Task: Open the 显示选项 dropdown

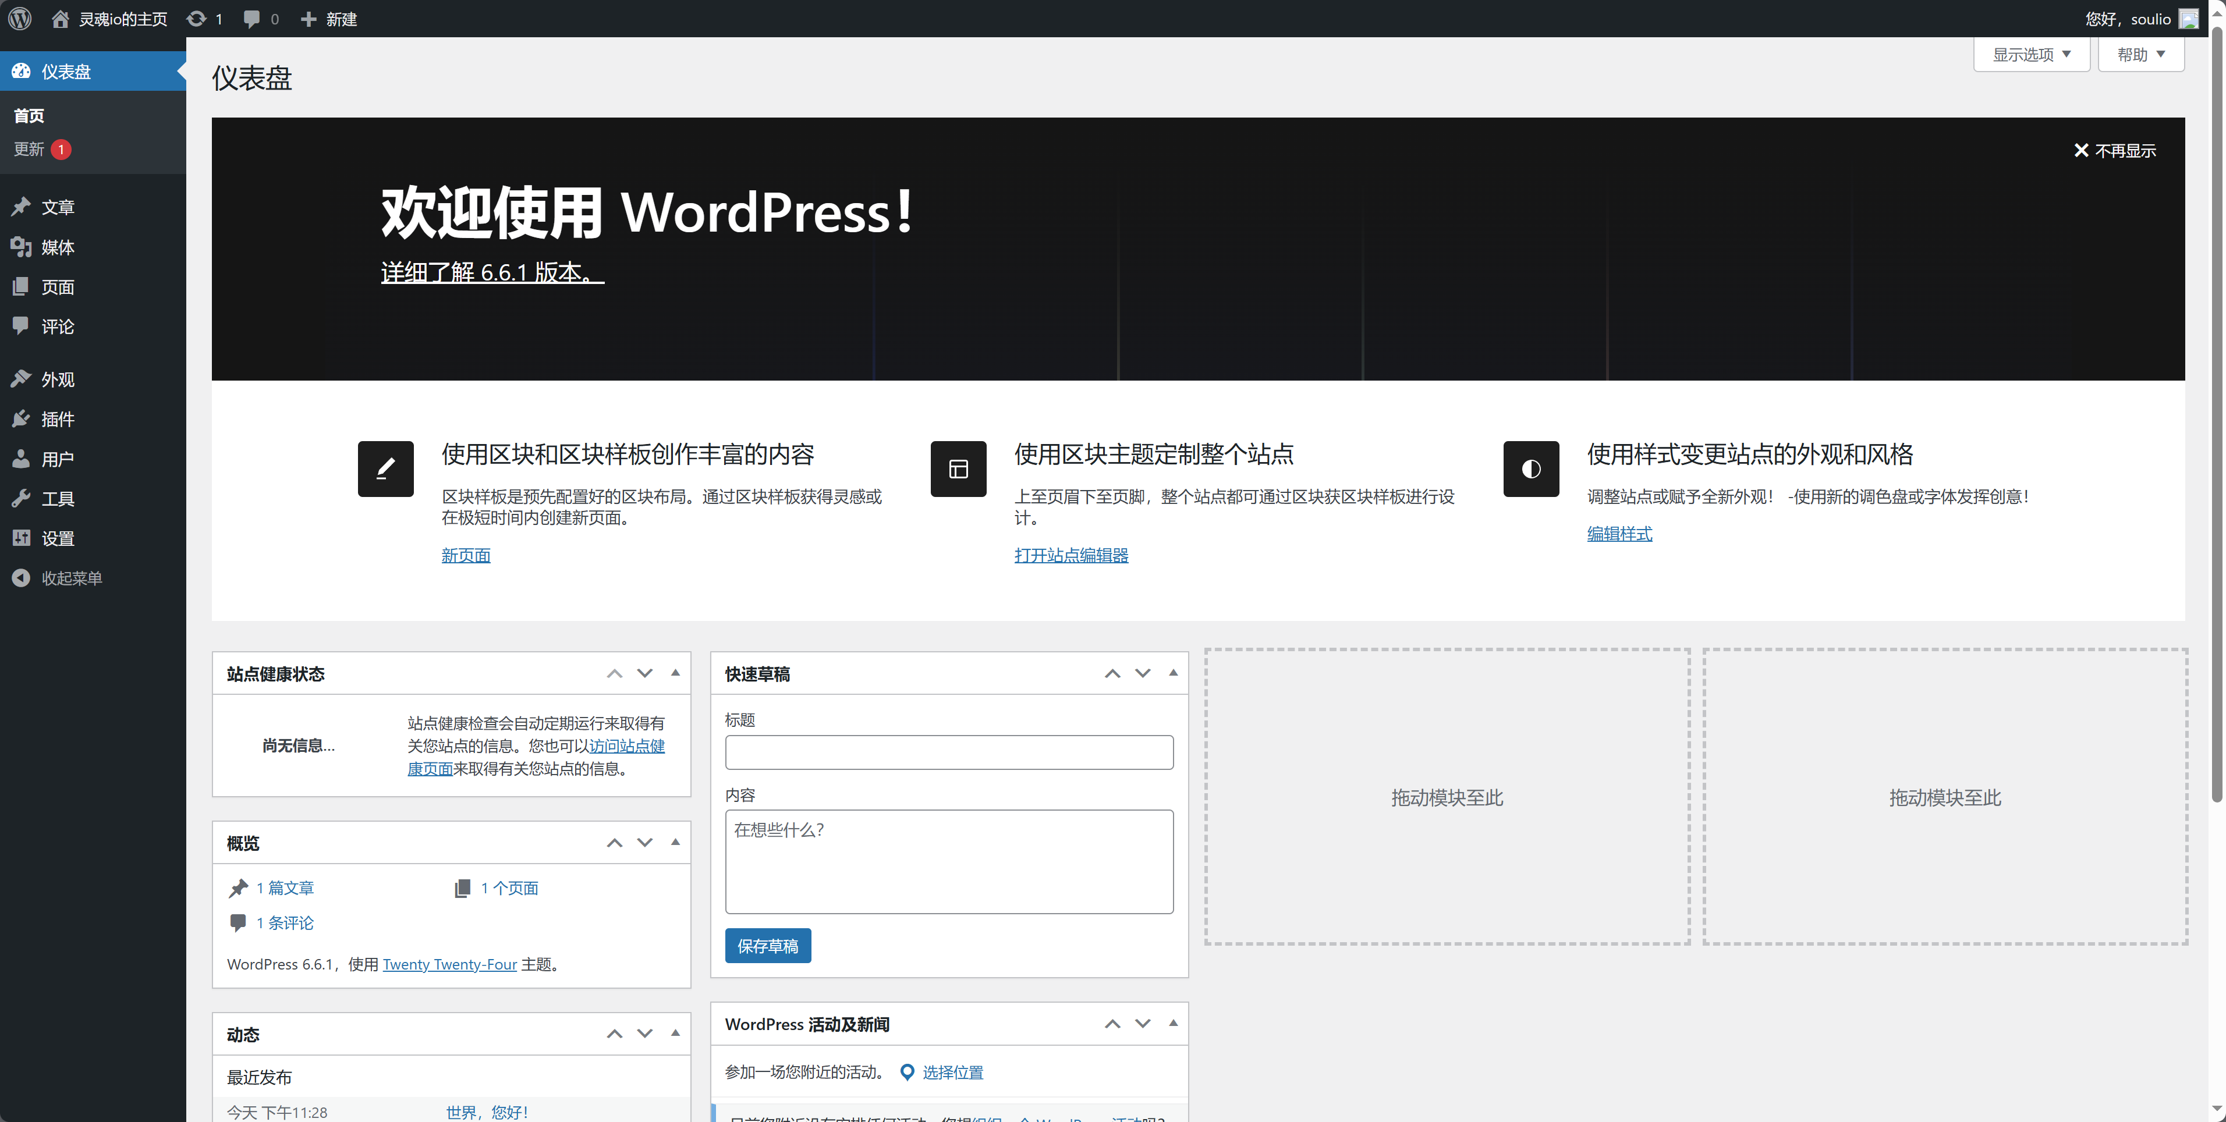Action: pyautogui.click(x=2031, y=54)
